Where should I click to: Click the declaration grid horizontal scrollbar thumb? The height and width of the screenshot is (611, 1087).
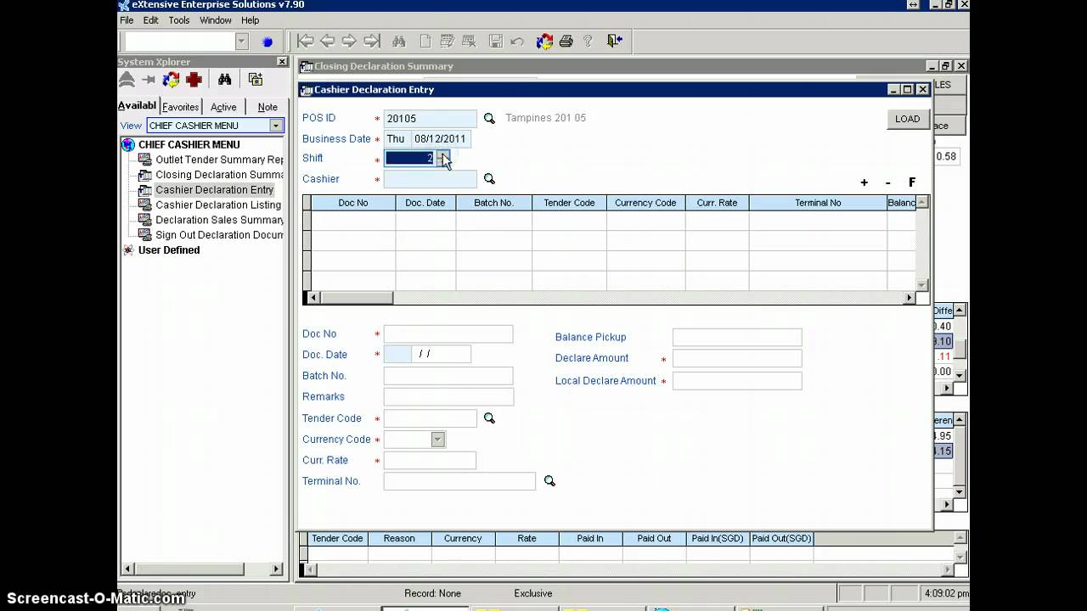(356, 298)
